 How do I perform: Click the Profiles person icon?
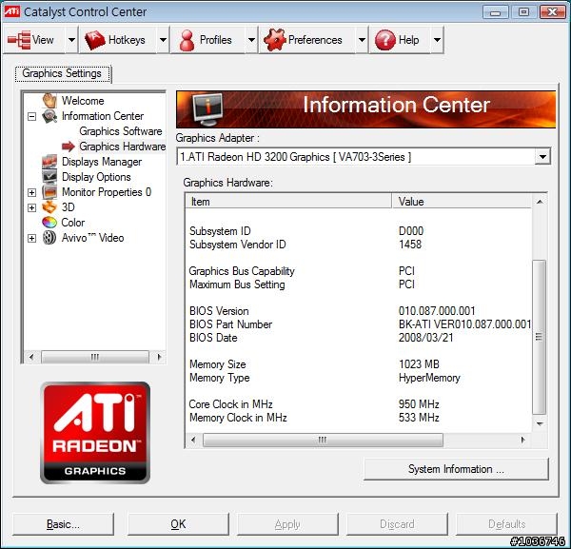click(x=187, y=40)
